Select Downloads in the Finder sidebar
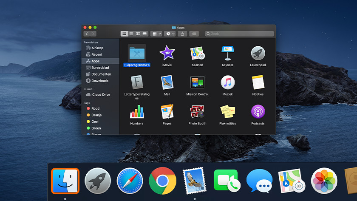Image resolution: width=357 pixels, height=201 pixels. pyautogui.click(x=99, y=81)
